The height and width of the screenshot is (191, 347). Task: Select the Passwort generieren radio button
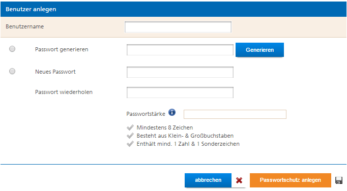(x=12, y=49)
